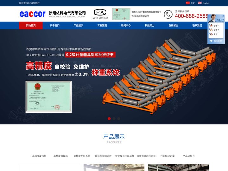Open 产品展示 nav menu
This screenshot has height=171, width=228.
click(78, 25)
